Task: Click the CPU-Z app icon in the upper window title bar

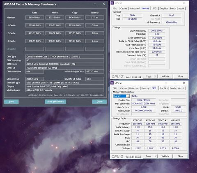Action: coord(112,3)
